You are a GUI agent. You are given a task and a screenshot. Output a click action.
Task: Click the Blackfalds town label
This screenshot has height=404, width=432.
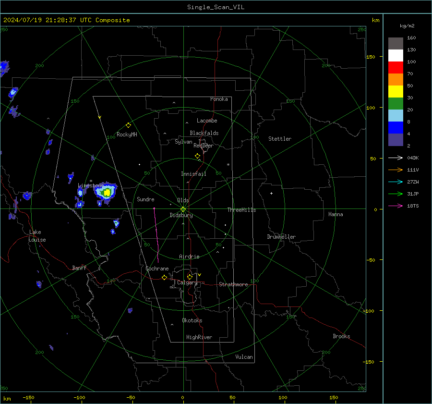coord(204,133)
